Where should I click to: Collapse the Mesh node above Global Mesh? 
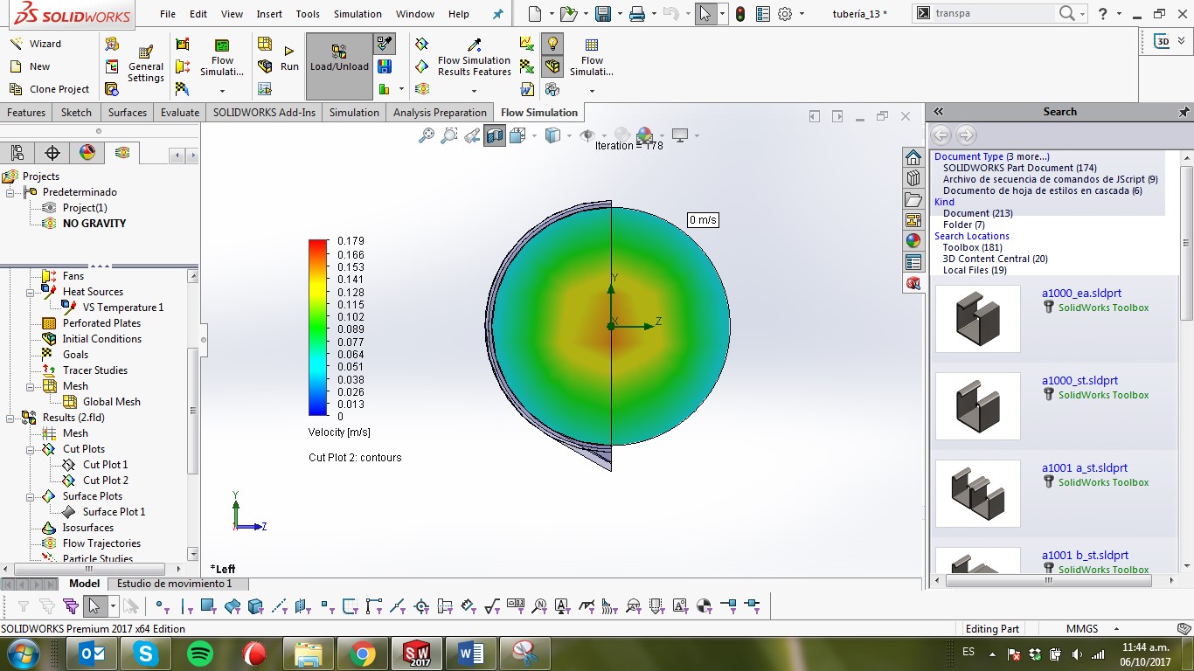[31, 386]
